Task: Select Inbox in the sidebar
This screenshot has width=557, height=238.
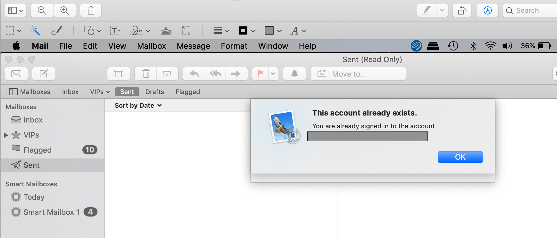Action: coord(52,120)
